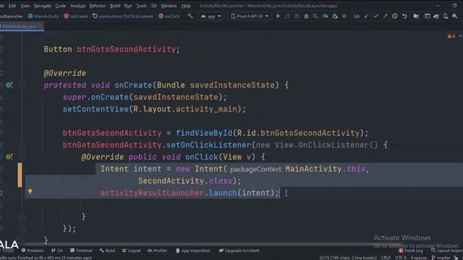Open the Upgrade Assistant tool window
Image resolution: width=463 pixels, height=260 pixels.
click(x=239, y=251)
